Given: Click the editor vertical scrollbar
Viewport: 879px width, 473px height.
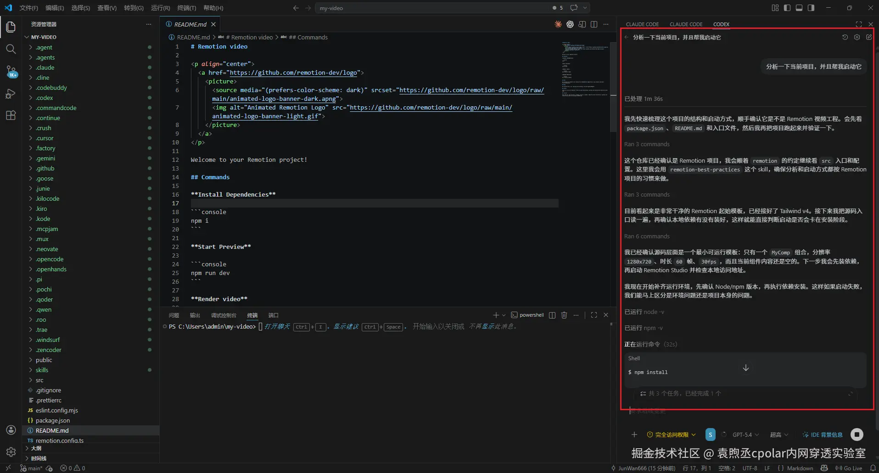Looking at the screenshot, I should 613,87.
